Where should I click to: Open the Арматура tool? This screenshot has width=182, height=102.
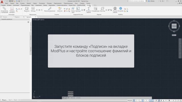click(78, 9)
